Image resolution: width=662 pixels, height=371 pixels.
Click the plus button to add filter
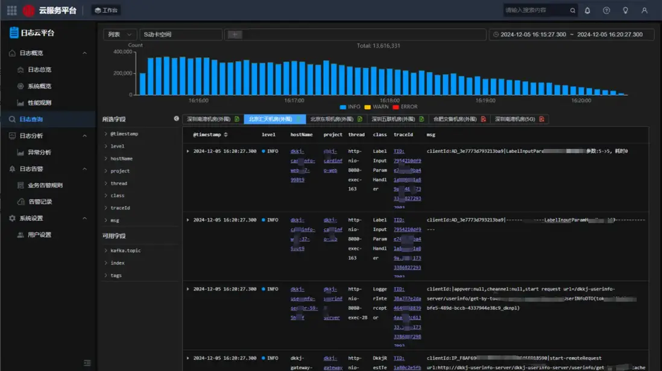235,34
